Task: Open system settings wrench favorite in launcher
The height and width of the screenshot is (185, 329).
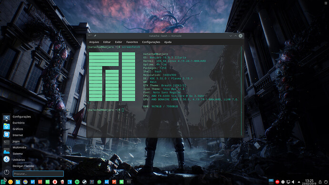Action: coord(7,118)
